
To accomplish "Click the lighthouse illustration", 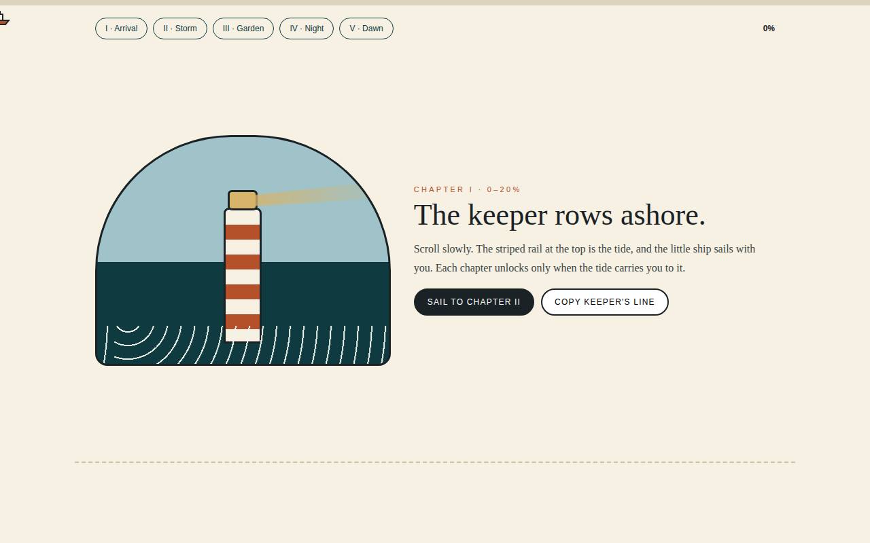I will (243, 250).
